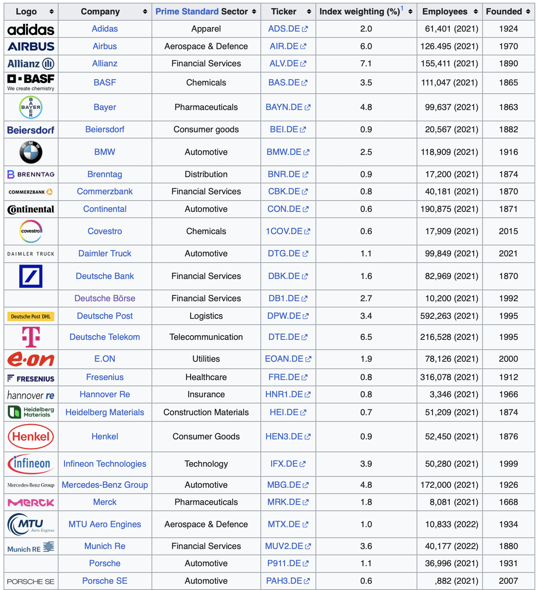Viewport: 538px width, 590px height.
Task: Open the Infineon Technologies company page
Action: (105, 464)
